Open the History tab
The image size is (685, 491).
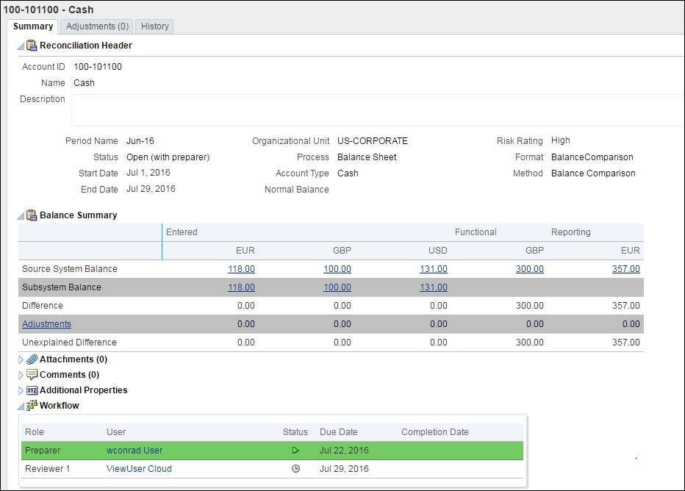[154, 25]
